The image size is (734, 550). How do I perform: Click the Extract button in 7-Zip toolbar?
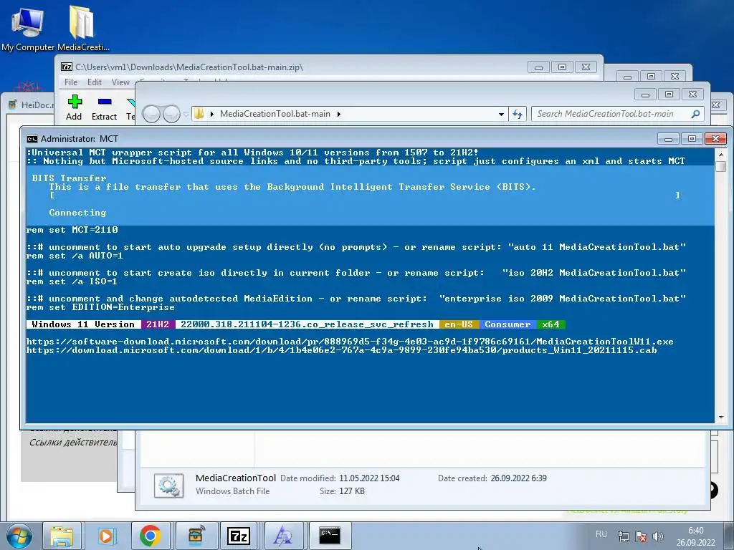104,107
